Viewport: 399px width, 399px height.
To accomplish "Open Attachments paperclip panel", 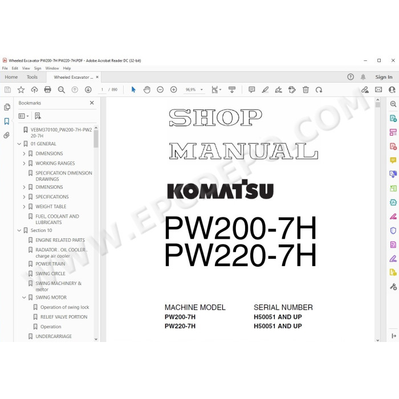I will pos(7,135).
